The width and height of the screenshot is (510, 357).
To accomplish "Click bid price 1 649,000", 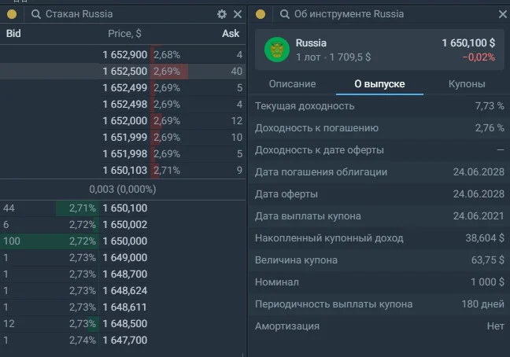I will click(125, 258).
